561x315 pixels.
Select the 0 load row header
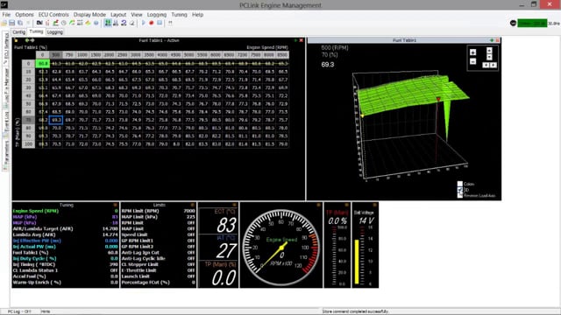[x=28, y=64]
